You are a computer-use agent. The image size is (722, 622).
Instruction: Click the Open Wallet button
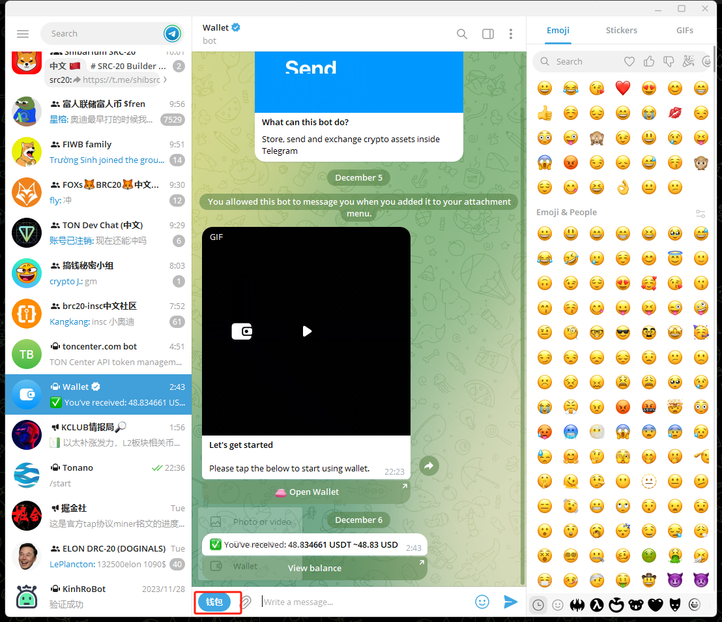pyautogui.click(x=306, y=492)
